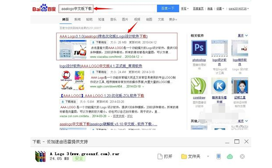Switch to the 新闻 tab
Viewport: 272px width, 168px height.
(77, 19)
